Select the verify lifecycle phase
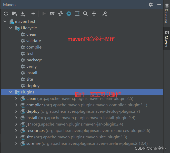 tap(32, 66)
